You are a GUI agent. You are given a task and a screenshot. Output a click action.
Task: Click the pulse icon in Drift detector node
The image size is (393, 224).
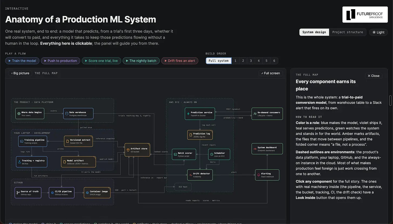point(191,175)
